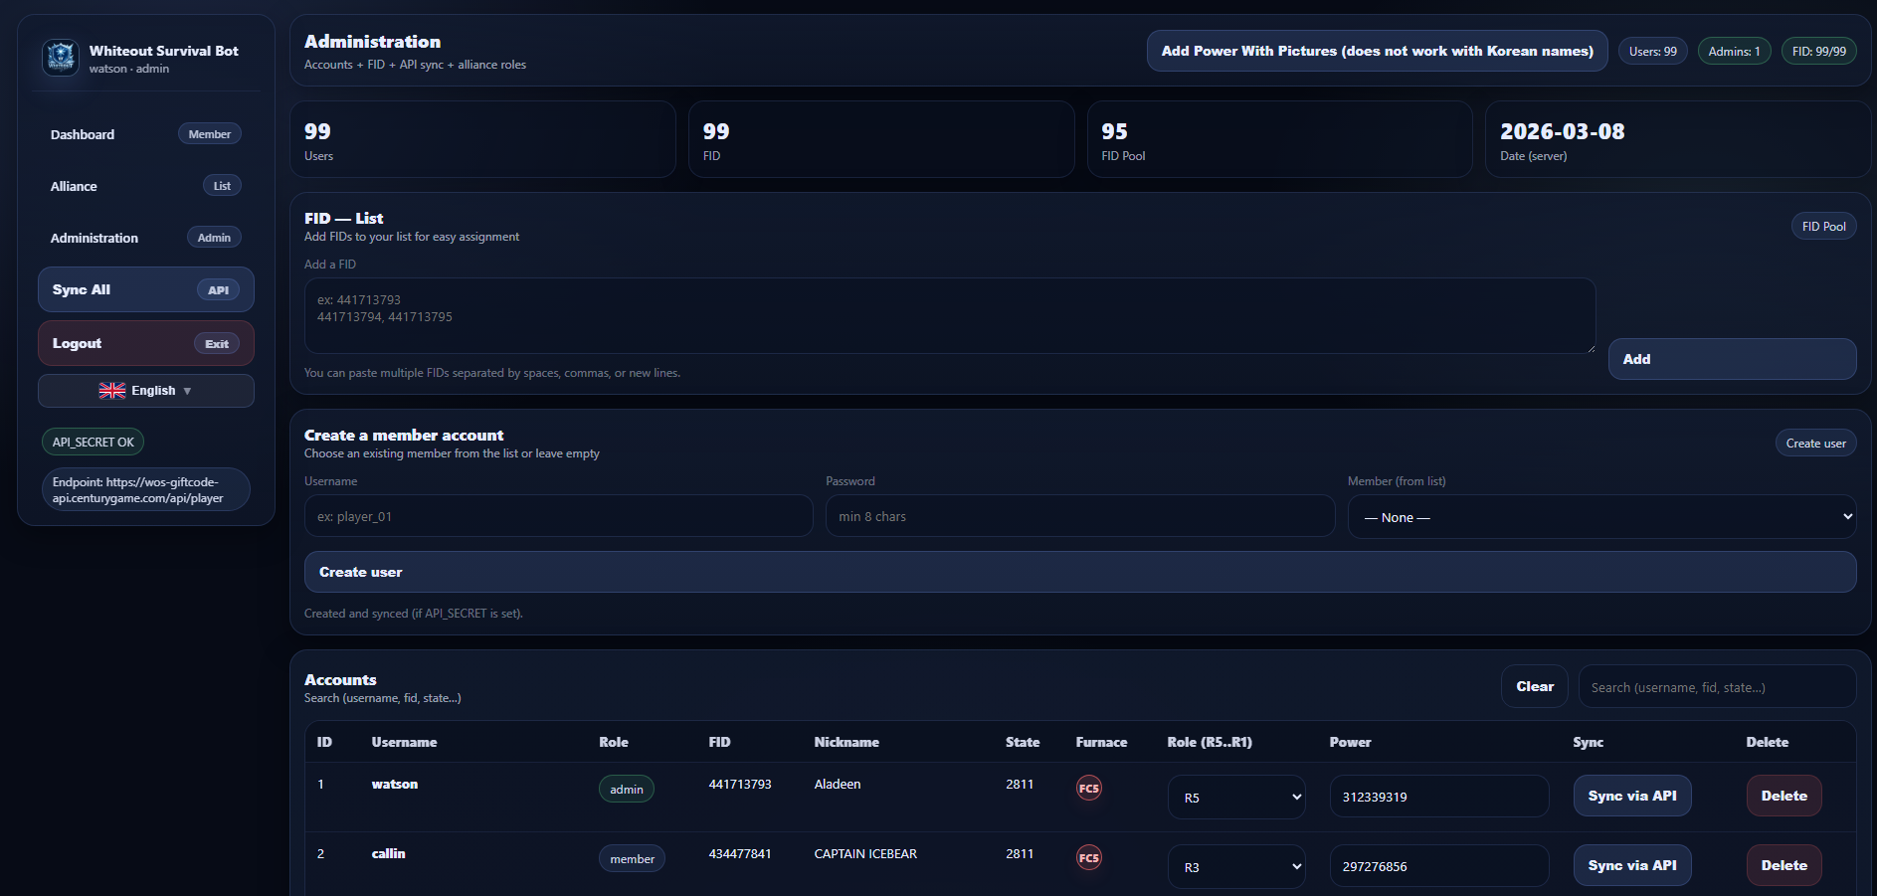The width and height of the screenshot is (1877, 896).
Task: Click the API badge beside Sync All
Action: click(218, 289)
